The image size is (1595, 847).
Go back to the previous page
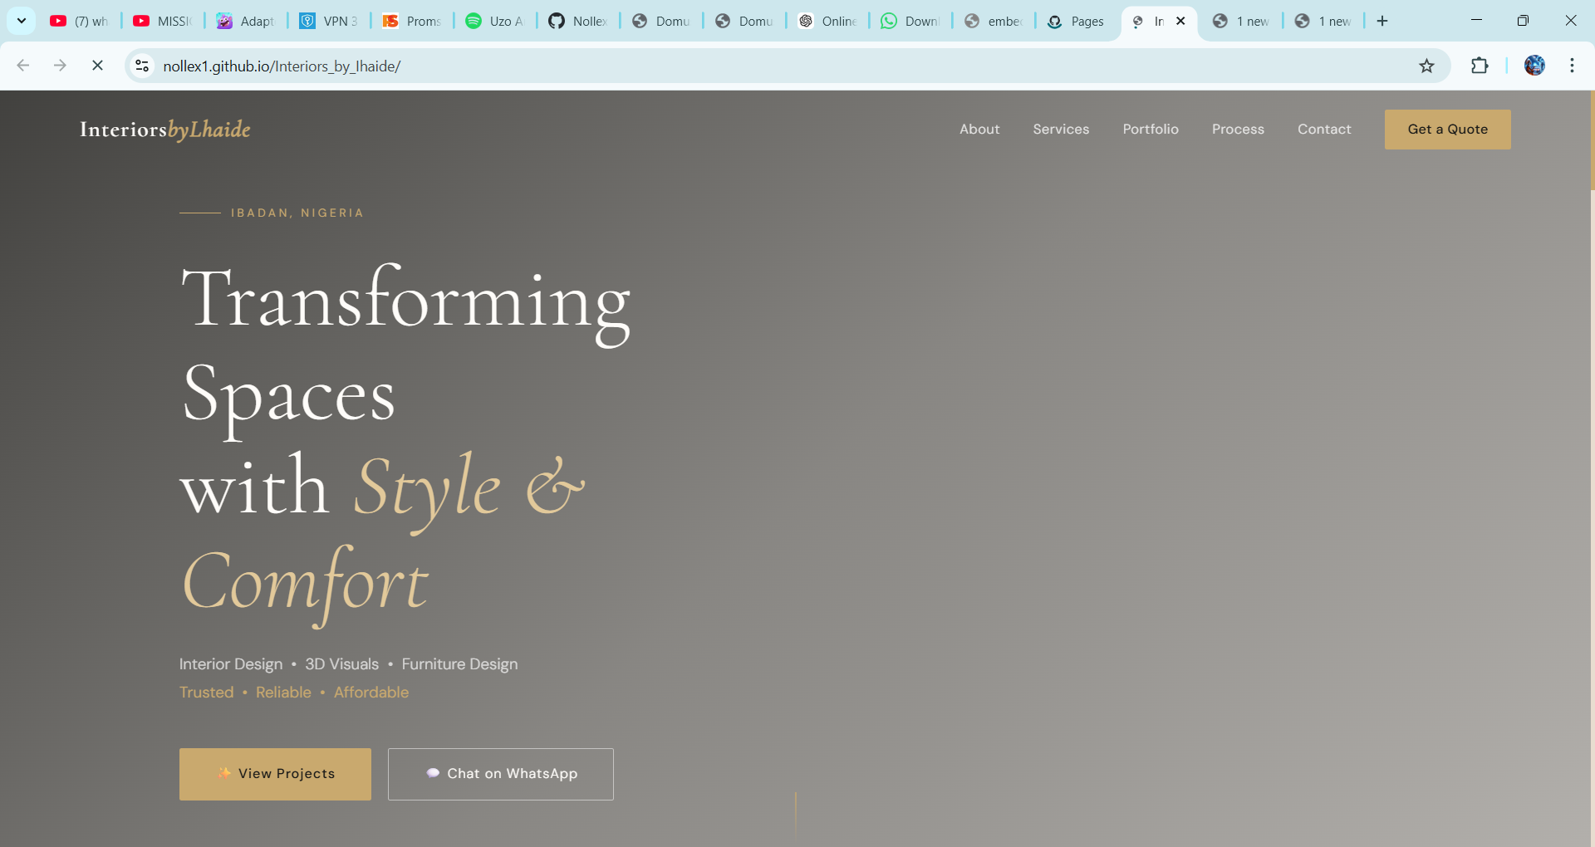click(23, 66)
